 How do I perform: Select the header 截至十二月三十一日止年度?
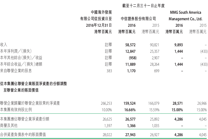(144, 6)
